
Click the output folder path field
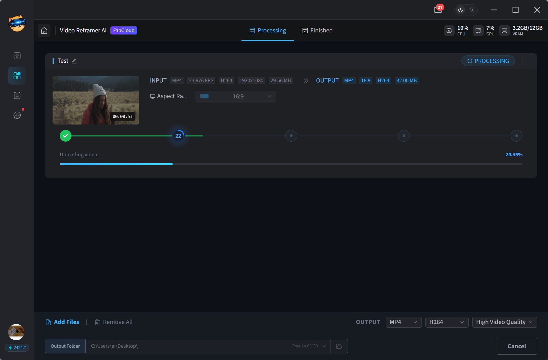[x=208, y=346]
